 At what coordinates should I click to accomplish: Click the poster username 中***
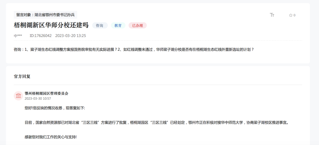pyautogui.click(x=18, y=36)
